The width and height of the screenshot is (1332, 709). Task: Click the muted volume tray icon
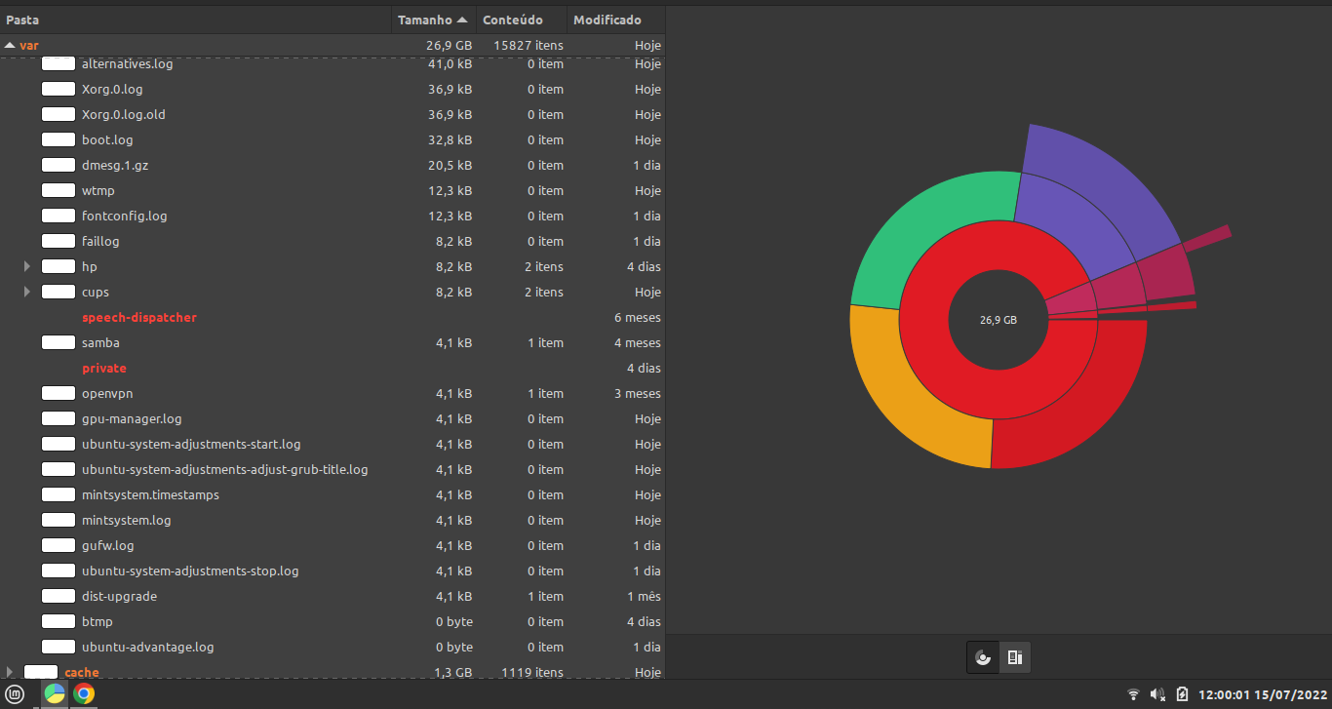pos(1157,694)
